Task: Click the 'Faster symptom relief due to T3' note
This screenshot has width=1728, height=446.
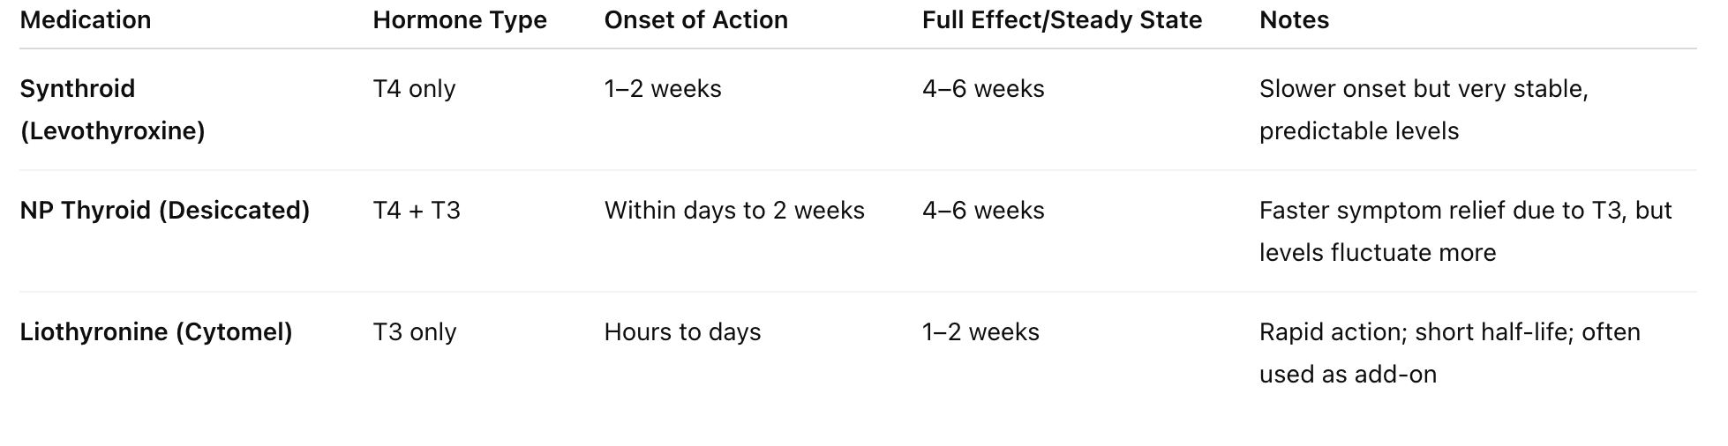Action: 1465,231
